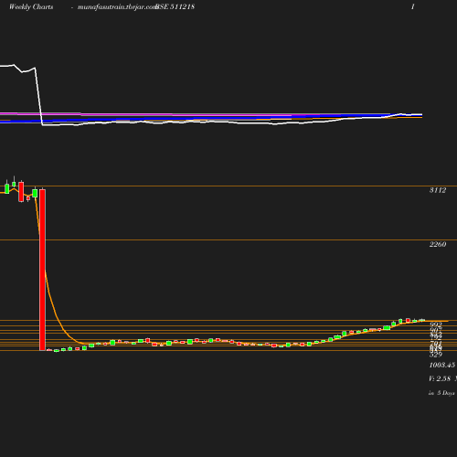Click the '1' label at top right
457x457 pixels.
pos(413,6)
